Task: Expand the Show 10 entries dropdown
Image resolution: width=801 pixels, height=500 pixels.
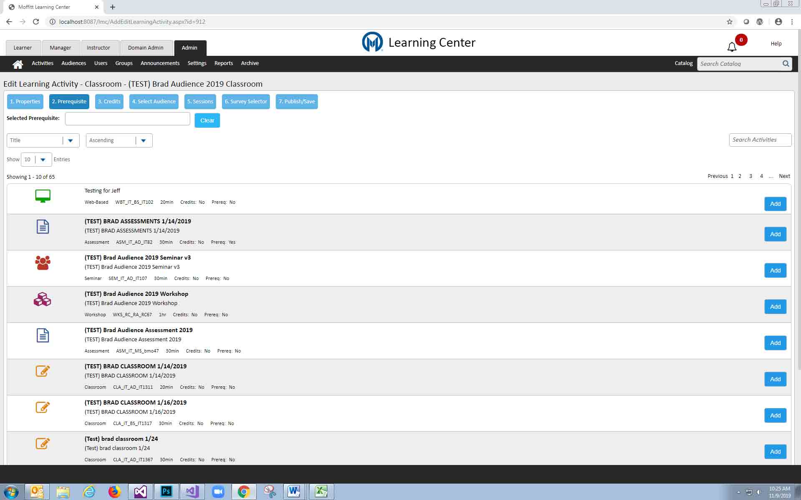Action: point(43,160)
